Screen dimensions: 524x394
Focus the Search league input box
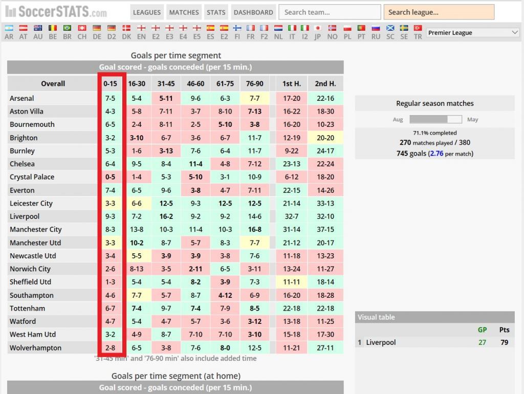pos(439,12)
